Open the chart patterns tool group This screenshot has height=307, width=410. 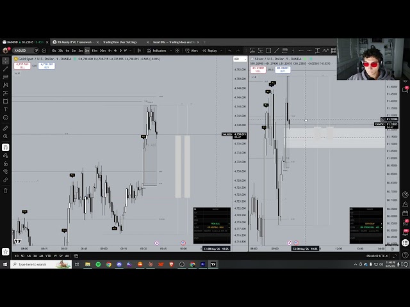pos(6,85)
